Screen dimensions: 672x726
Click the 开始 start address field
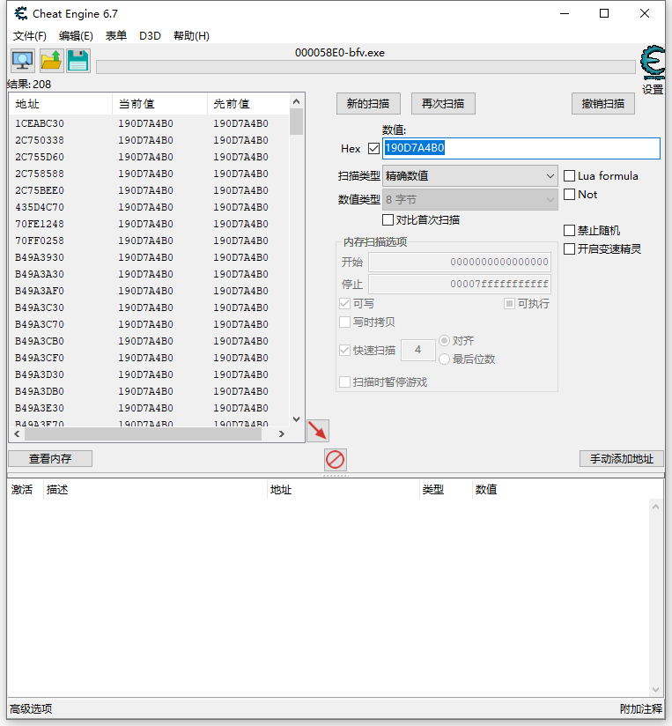tap(460, 262)
